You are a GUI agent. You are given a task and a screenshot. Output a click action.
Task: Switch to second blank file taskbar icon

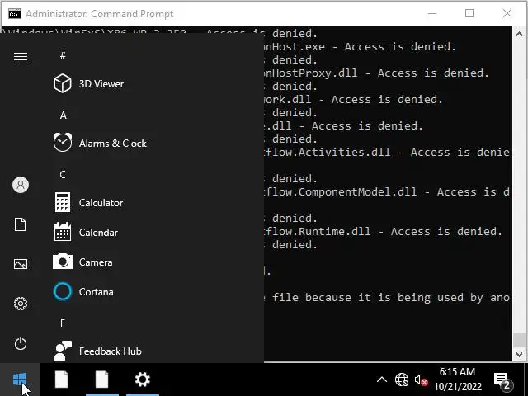(x=101, y=379)
